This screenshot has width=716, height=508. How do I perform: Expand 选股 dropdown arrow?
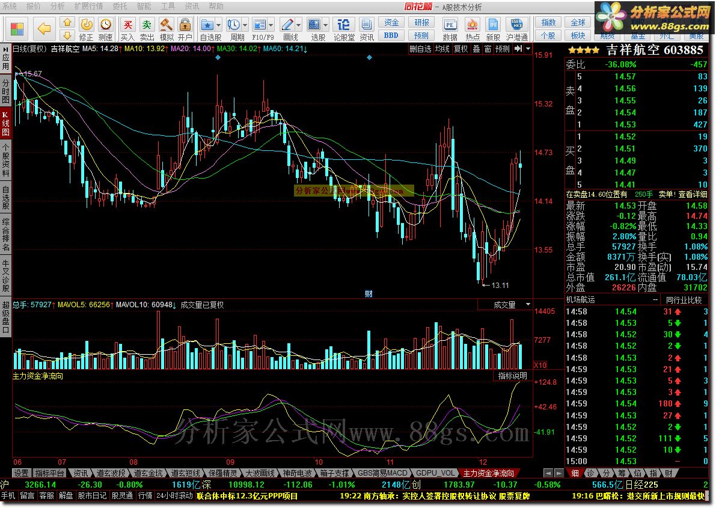click(x=326, y=25)
